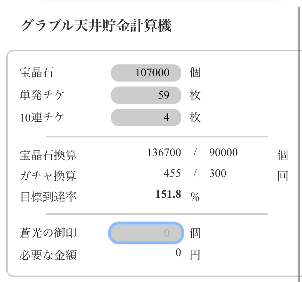
Task: Select the 10連チケ input box
Action: (146, 118)
